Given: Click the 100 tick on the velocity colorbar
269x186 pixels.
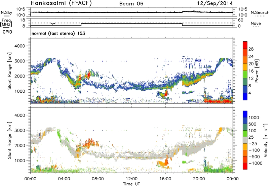Looking at the screenshot, I should coord(253,131).
